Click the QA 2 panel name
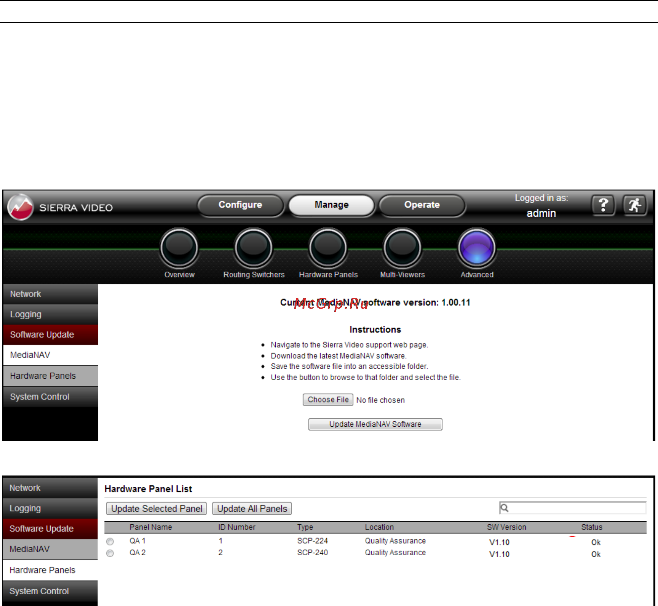The height and width of the screenshot is (606, 658). [138, 553]
